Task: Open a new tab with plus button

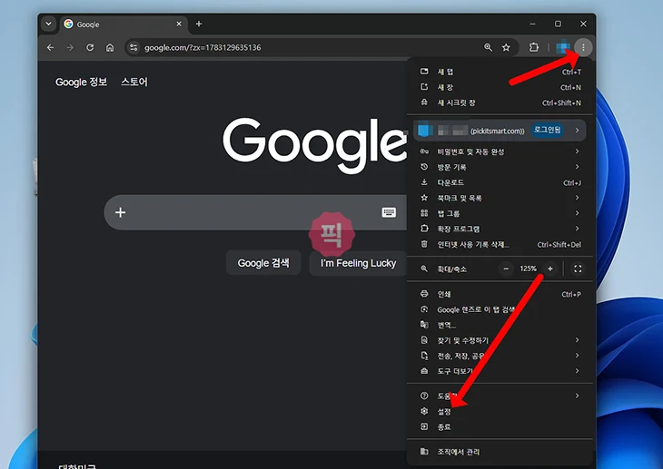Action: (x=199, y=24)
